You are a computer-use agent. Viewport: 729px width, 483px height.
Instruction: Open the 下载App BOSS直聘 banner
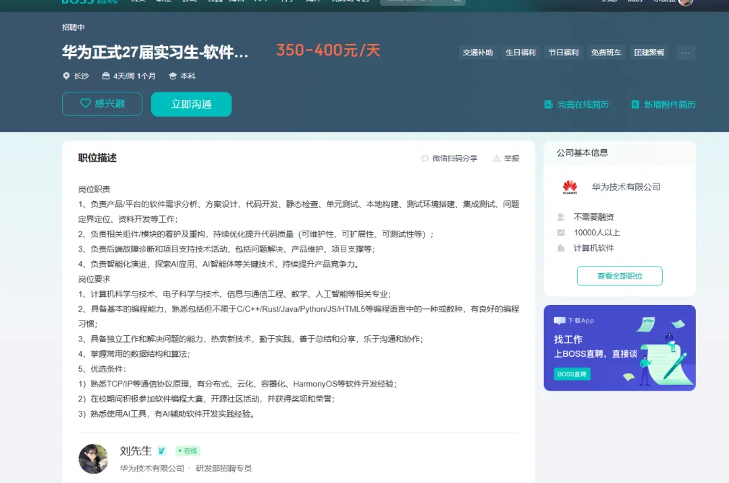(x=620, y=348)
